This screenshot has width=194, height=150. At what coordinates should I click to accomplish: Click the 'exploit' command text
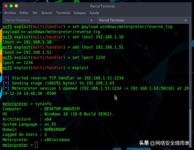[x=80, y=68]
